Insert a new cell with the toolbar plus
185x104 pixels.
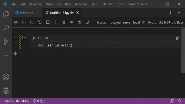[x=56, y=22]
